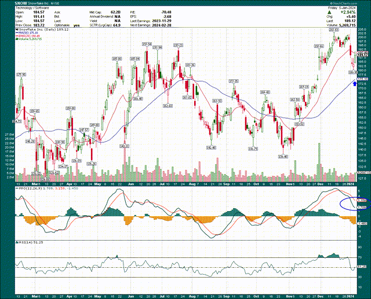Click the RSI(14) 51.25 indicator label

tap(30, 242)
